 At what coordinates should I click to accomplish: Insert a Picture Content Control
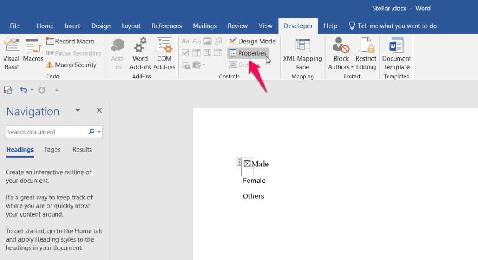pos(207,41)
